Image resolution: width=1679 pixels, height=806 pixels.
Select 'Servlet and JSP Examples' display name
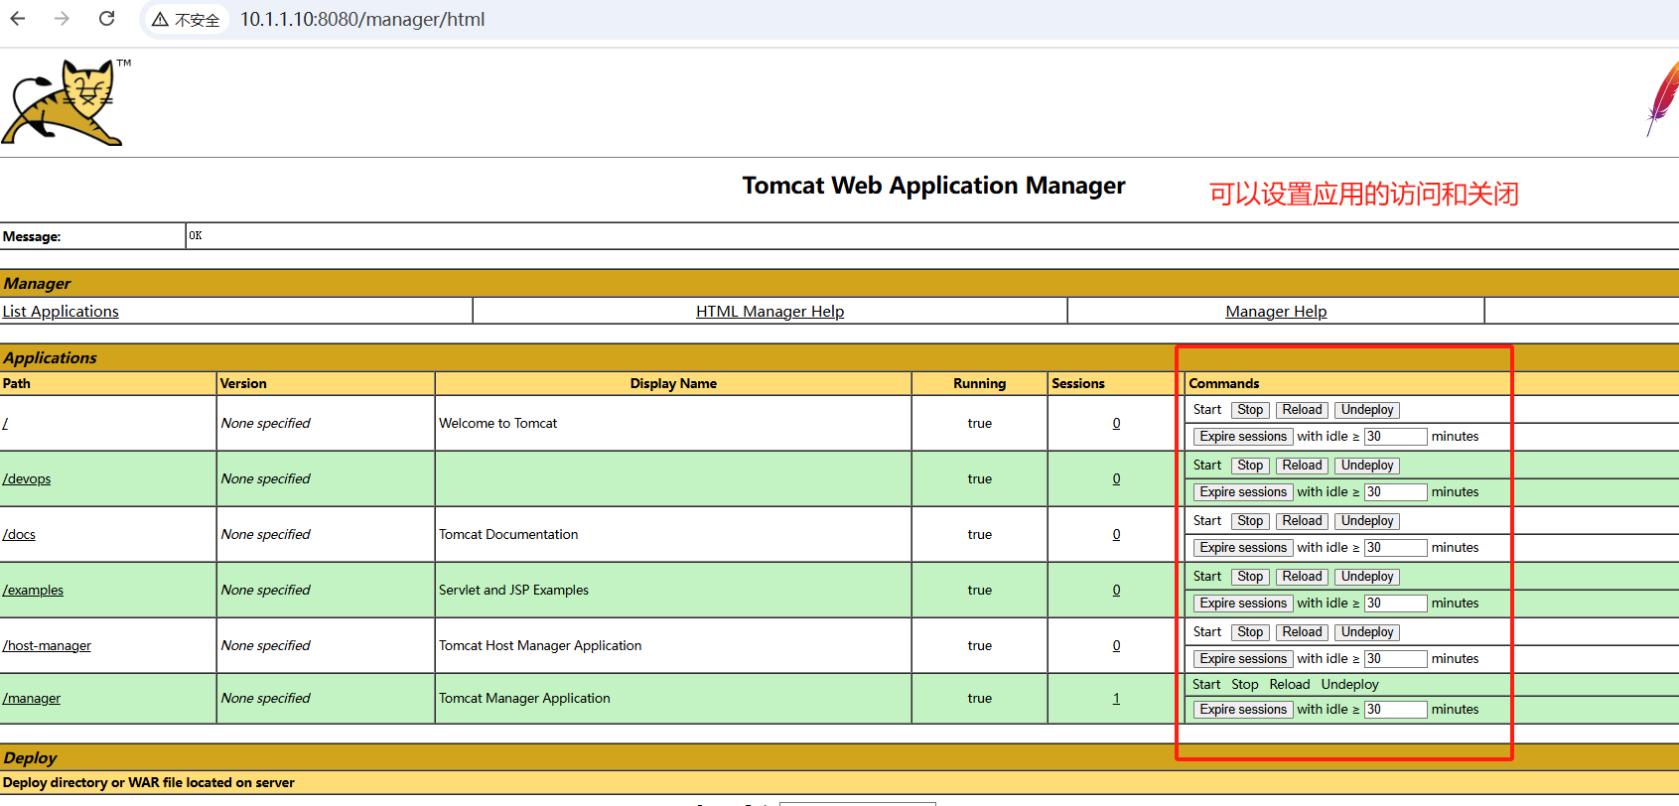click(513, 590)
